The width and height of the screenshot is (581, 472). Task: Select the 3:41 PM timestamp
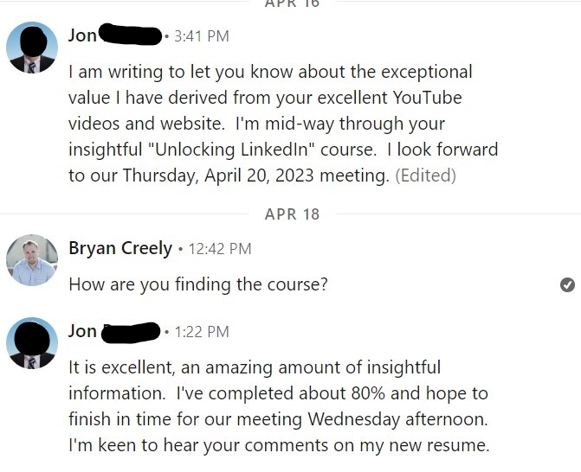(x=202, y=36)
